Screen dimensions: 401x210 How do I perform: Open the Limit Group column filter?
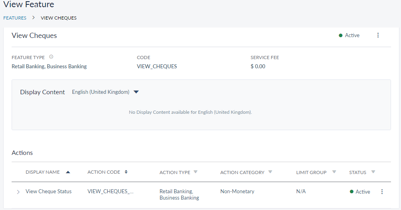point(334,172)
